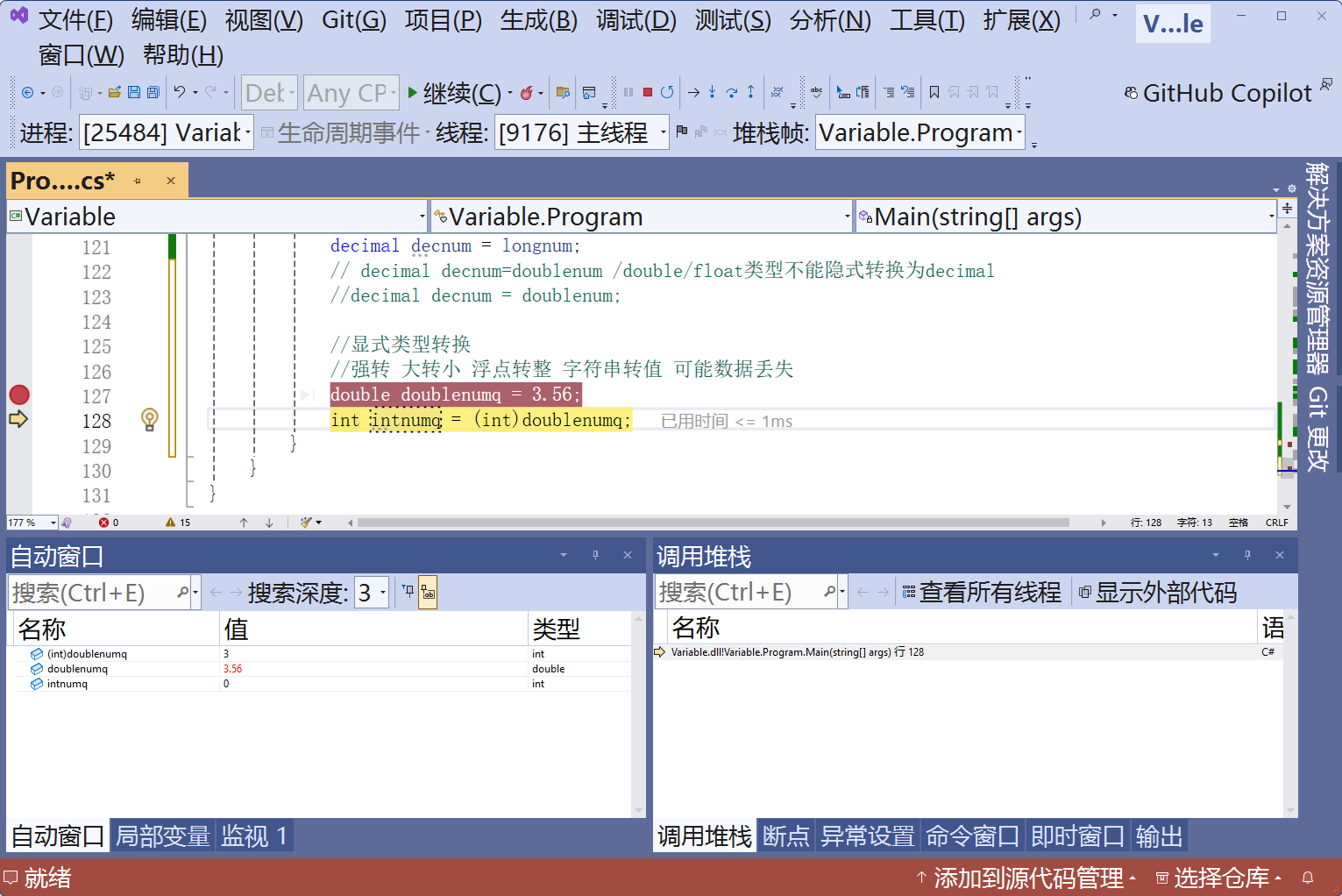Select the doublenumq row in 自动窗口

click(322, 669)
